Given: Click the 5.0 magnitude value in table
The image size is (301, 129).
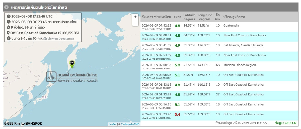Looking at the screenshot, I should (x=177, y=65).
